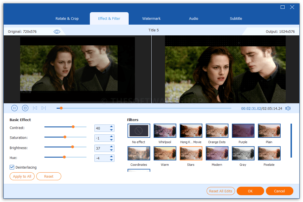Image resolution: width=303 pixels, height=202 pixels.
Task: Click the output preview video frame
Action: pos(225,69)
